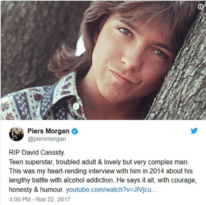Open the @piersmorgan handle link

tap(46, 139)
